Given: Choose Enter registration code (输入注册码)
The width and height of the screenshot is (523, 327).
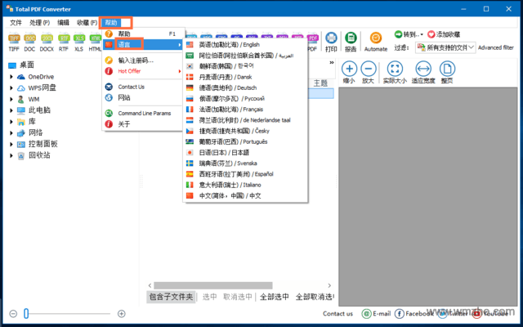Looking at the screenshot, I should [144, 60].
